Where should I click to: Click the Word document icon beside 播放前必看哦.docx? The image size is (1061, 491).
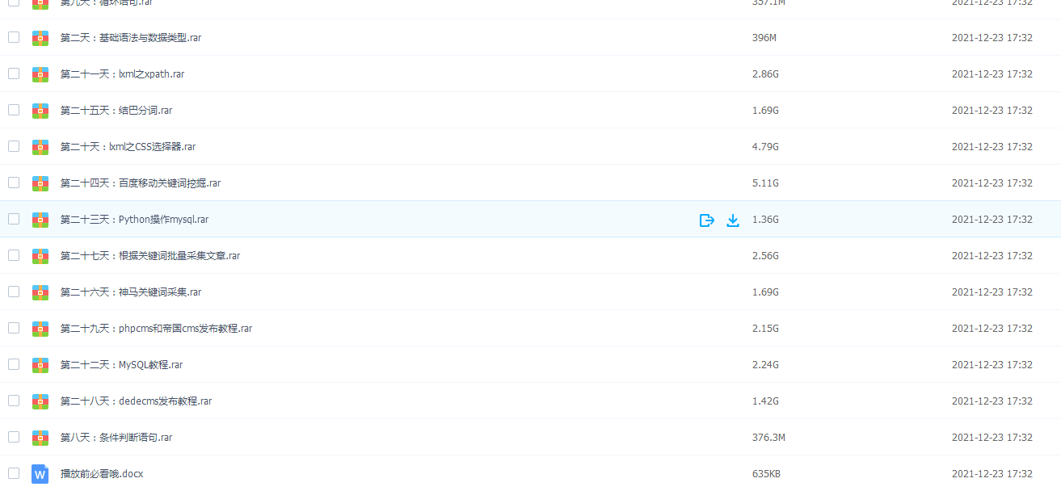[x=40, y=474]
